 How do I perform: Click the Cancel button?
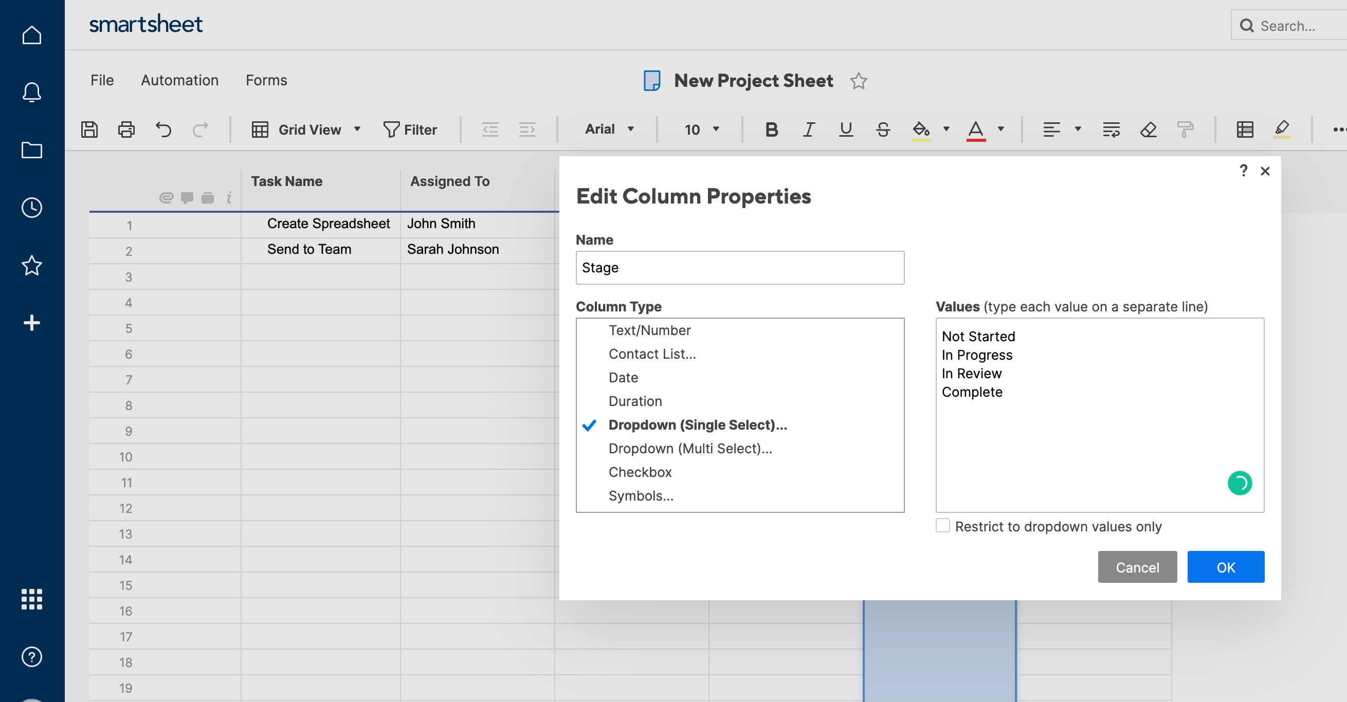coord(1137,567)
